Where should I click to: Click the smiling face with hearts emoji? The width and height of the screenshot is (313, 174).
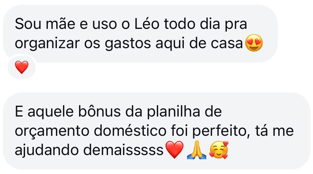pos(219,150)
